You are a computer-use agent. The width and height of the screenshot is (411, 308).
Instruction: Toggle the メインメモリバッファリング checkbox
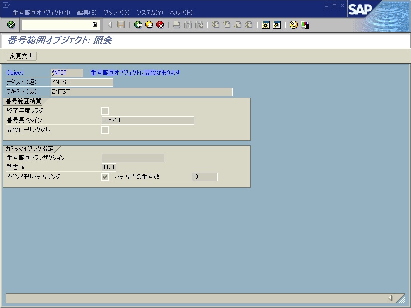tap(105, 177)
